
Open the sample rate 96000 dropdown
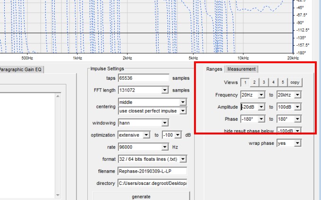165,147
